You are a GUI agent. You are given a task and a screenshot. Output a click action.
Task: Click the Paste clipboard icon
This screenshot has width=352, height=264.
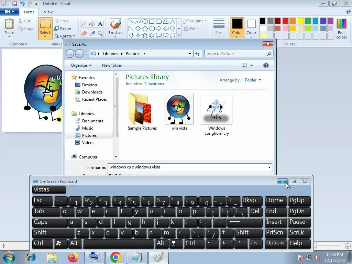[x=9, y=24]
